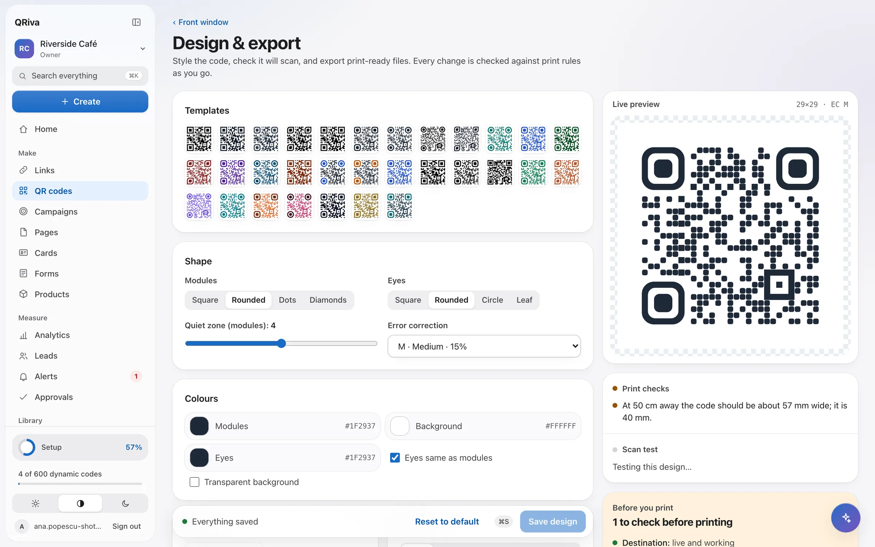Viewport: 875px width, 547px height.
Task: Go back via Front window link
Action: [x=201, y=22]
